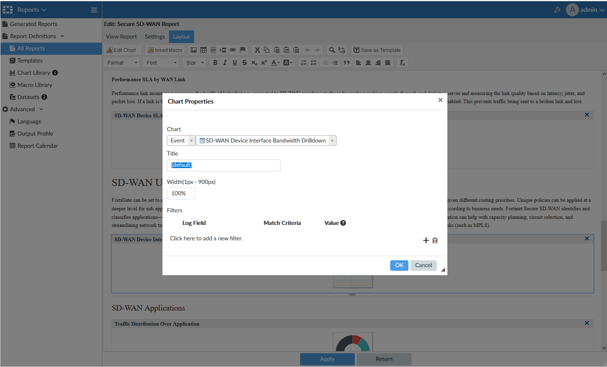Click Paste as plain text icon
Viewport: 607px width, 367px height.
click(x=286, y=50)
